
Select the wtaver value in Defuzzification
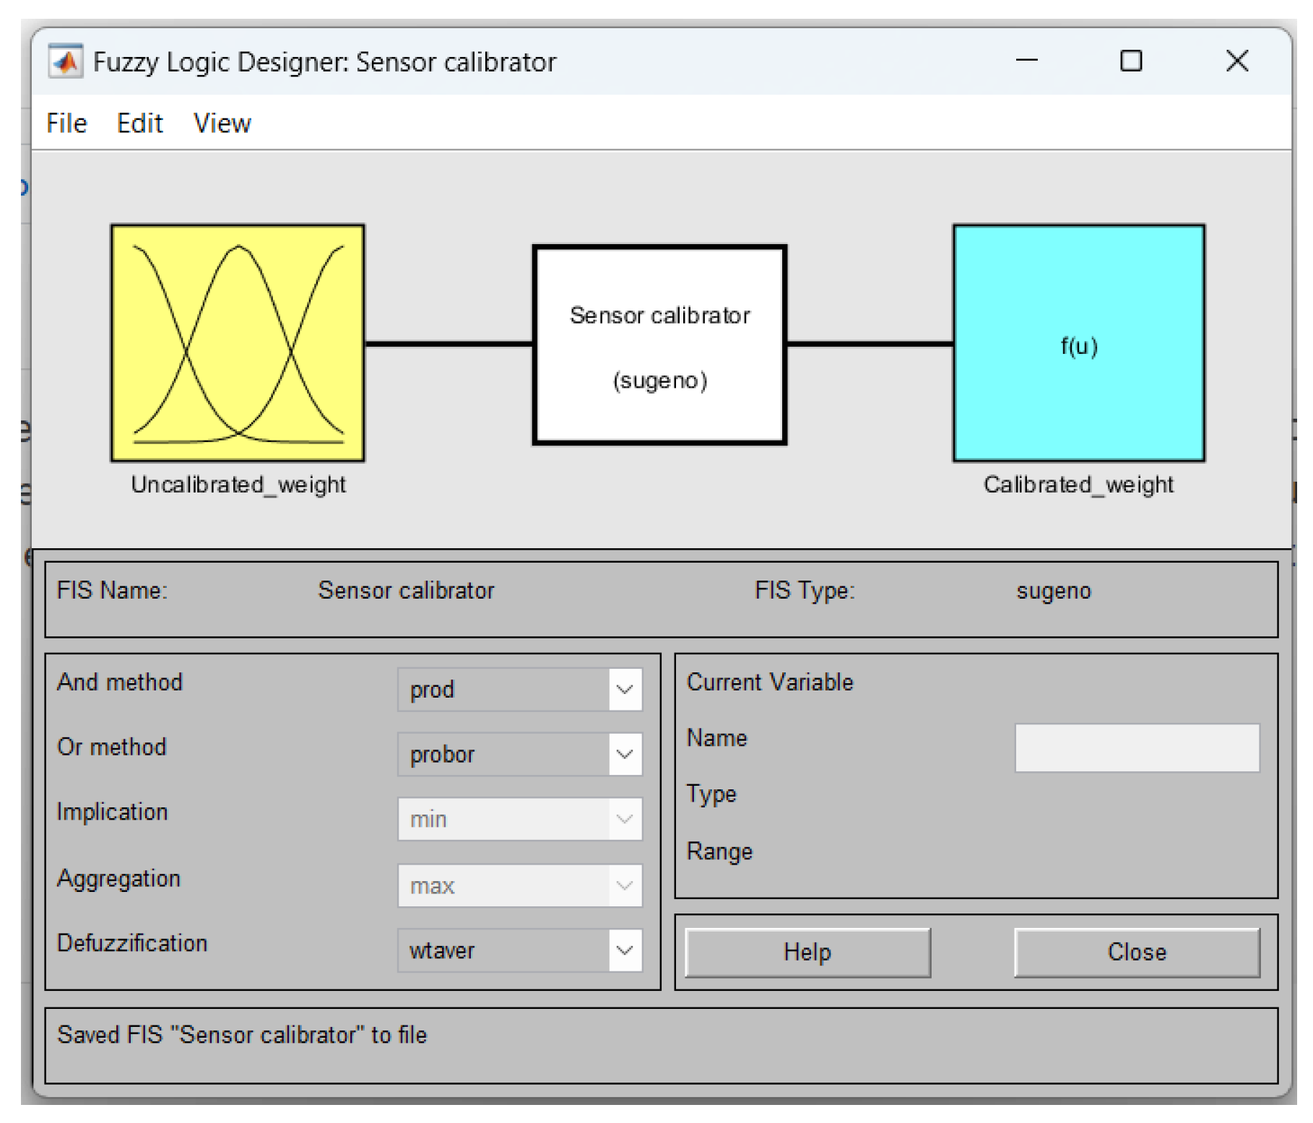441,951
